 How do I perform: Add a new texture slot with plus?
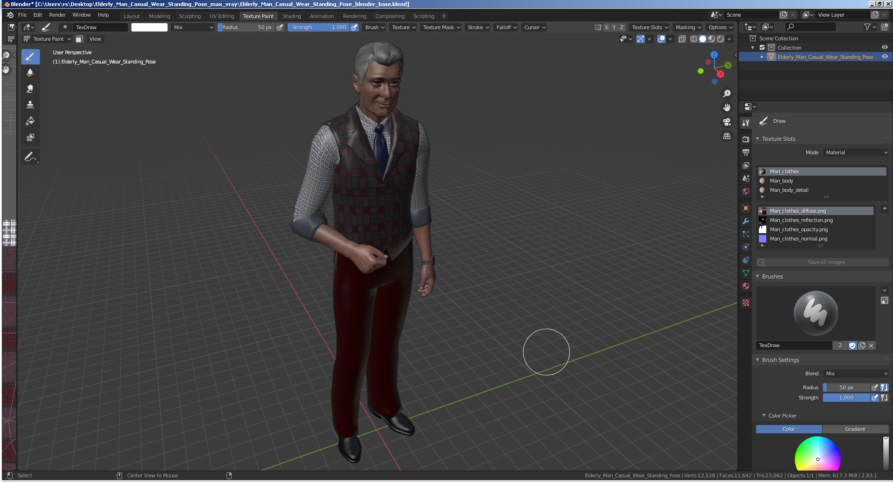click(x=884, y=209)
